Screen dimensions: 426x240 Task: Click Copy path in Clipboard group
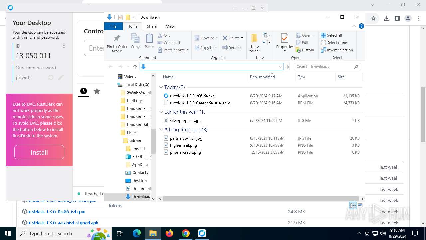point(169,43)
